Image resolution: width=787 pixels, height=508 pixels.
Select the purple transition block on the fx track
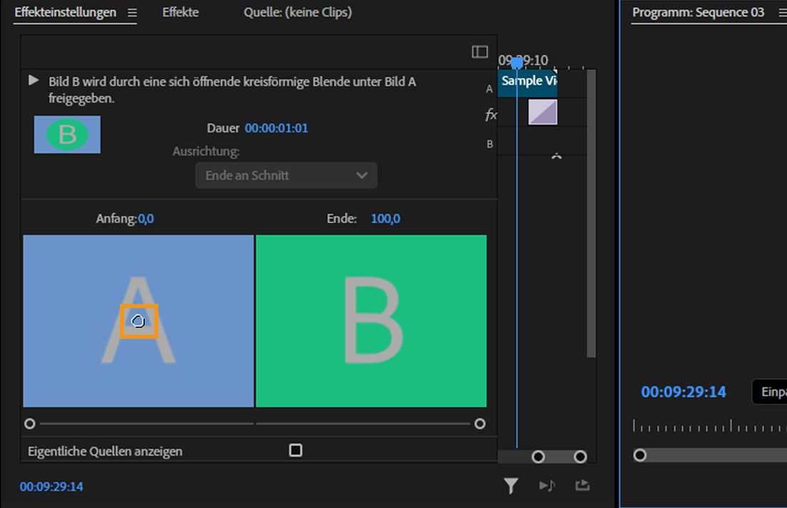coord(542,111)
